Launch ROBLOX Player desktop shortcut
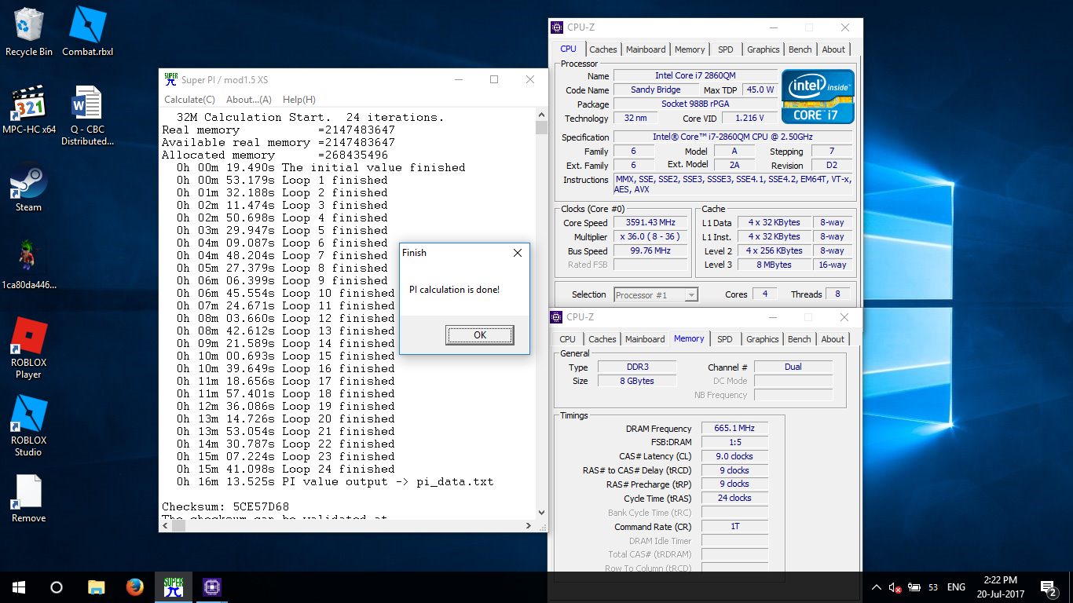1073x603 pixels. [29, 349]
